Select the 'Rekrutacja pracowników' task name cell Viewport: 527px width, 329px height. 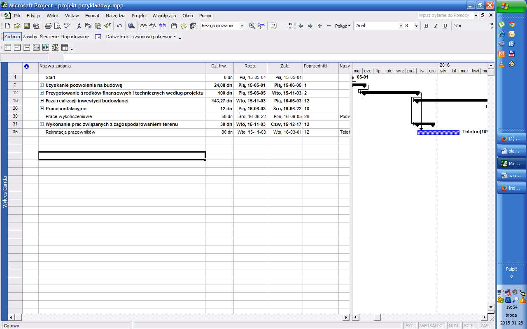(x=122, y=132)
